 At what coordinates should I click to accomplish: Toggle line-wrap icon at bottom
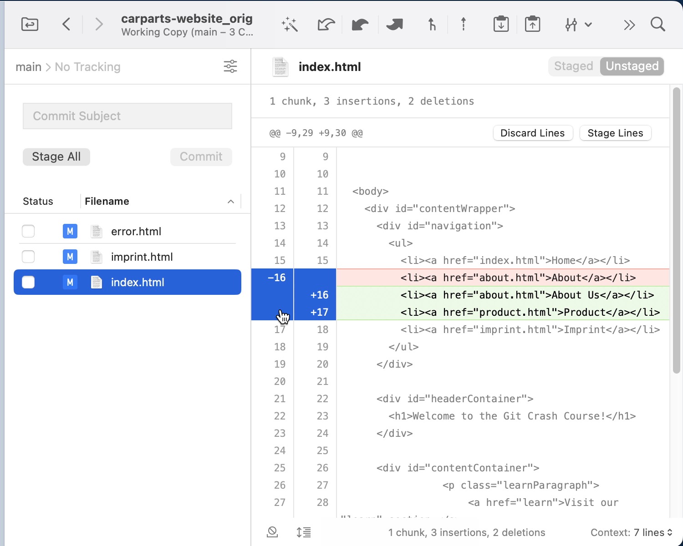pos(304,532)
